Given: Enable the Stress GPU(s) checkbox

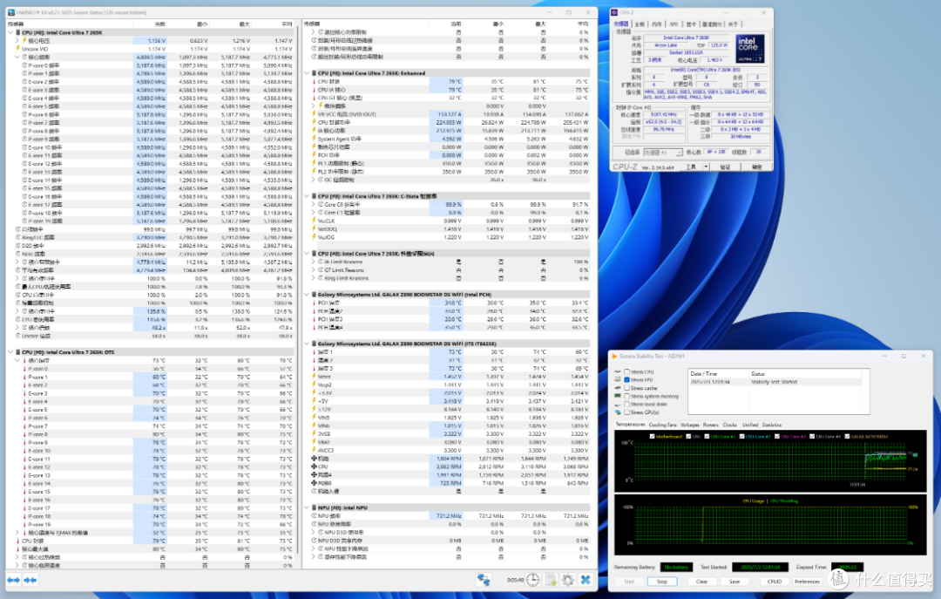Looking at the screenshot, I should pyautogui.click(x=626, y=412).
